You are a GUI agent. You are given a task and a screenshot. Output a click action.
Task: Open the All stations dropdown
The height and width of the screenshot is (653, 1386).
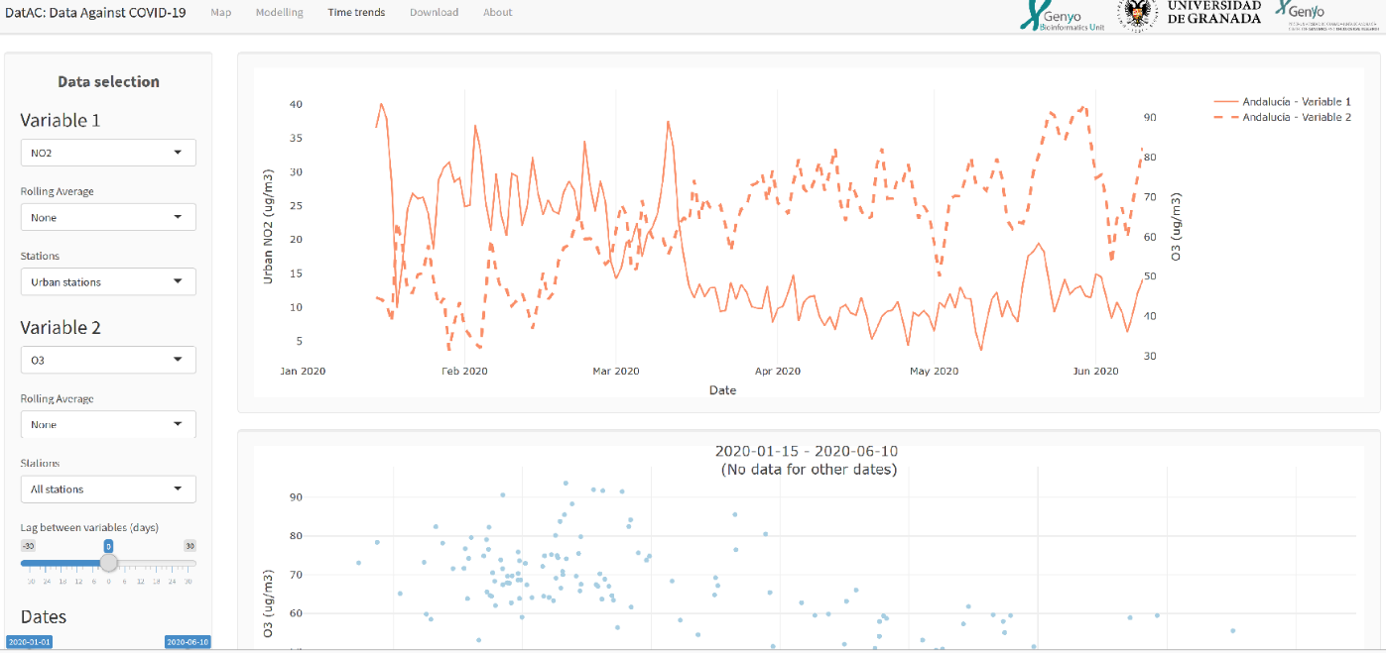tap(108, 489)
